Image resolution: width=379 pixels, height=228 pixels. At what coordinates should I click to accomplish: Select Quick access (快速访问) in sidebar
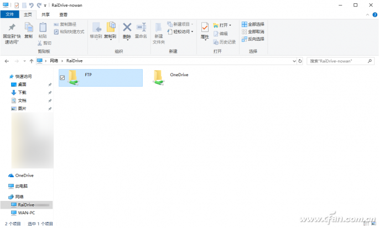pos(20,77)
